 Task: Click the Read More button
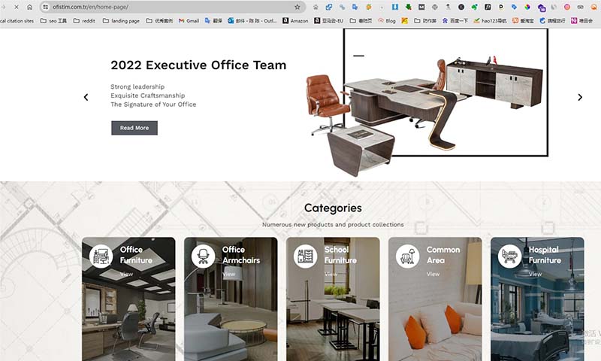(x=134, y=128)
